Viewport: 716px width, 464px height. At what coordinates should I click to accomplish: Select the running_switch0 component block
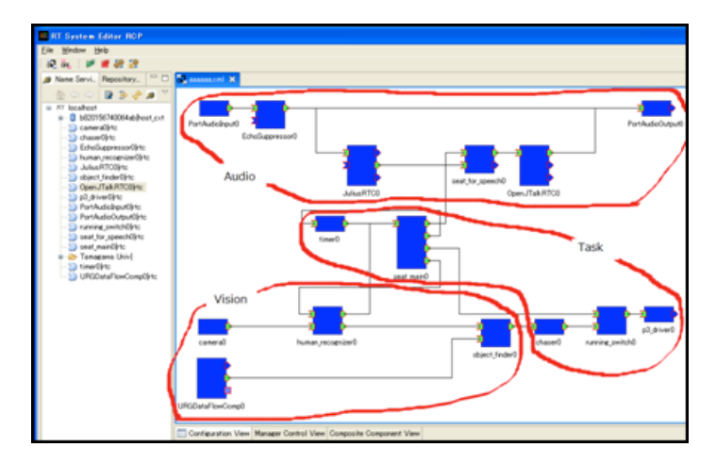[611, 321]
